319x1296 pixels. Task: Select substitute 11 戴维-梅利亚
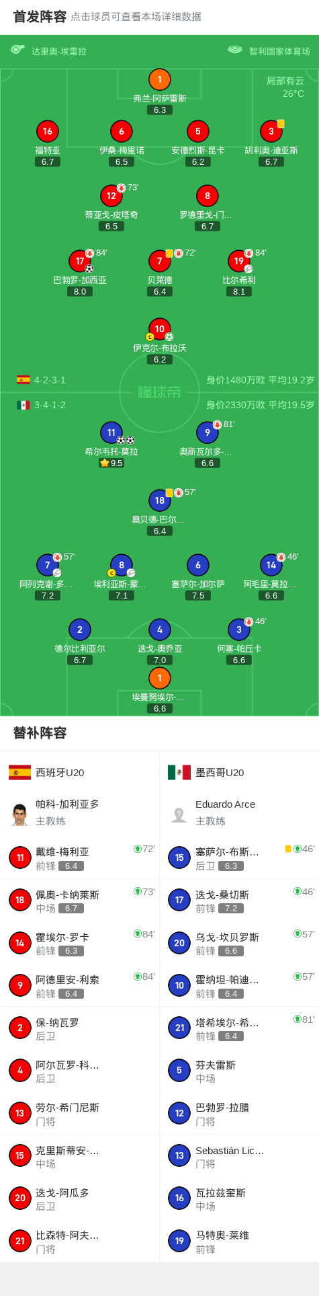point(20,858)
